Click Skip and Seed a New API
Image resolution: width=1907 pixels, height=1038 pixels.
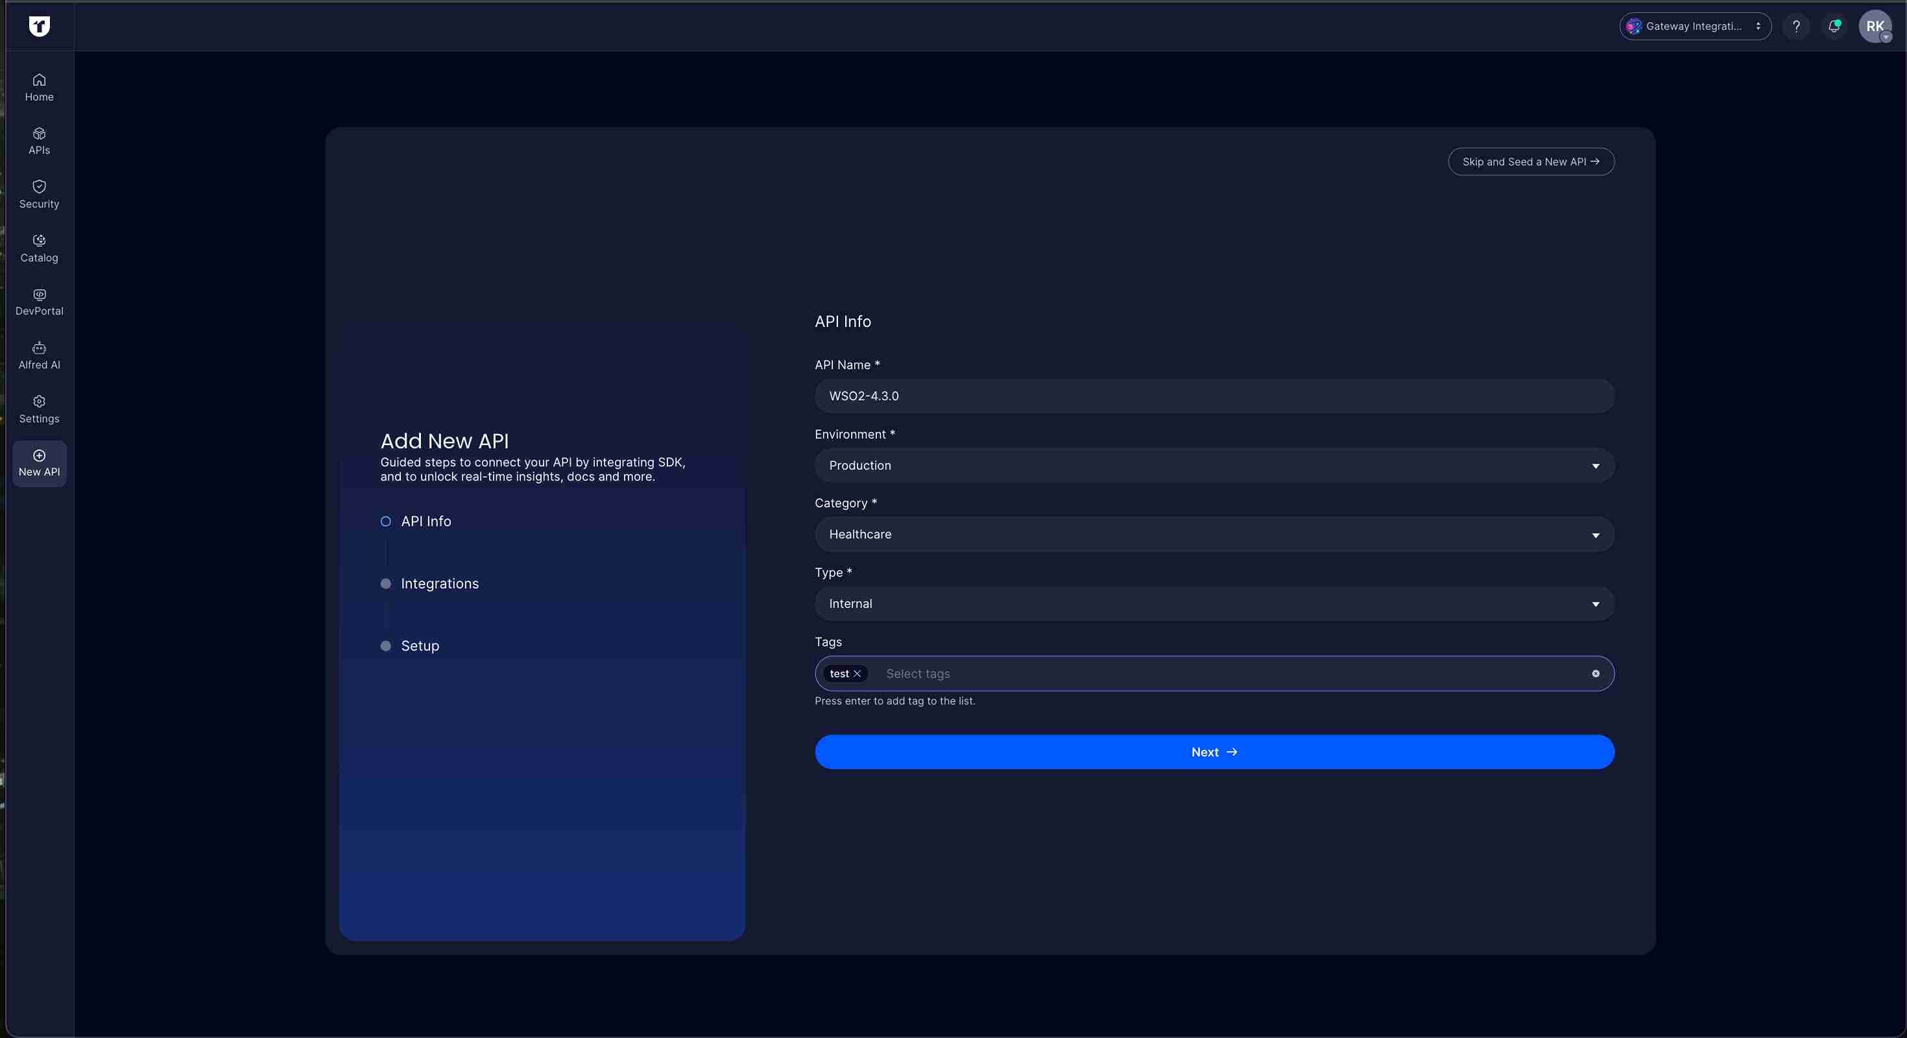(x=1530, y=162)
